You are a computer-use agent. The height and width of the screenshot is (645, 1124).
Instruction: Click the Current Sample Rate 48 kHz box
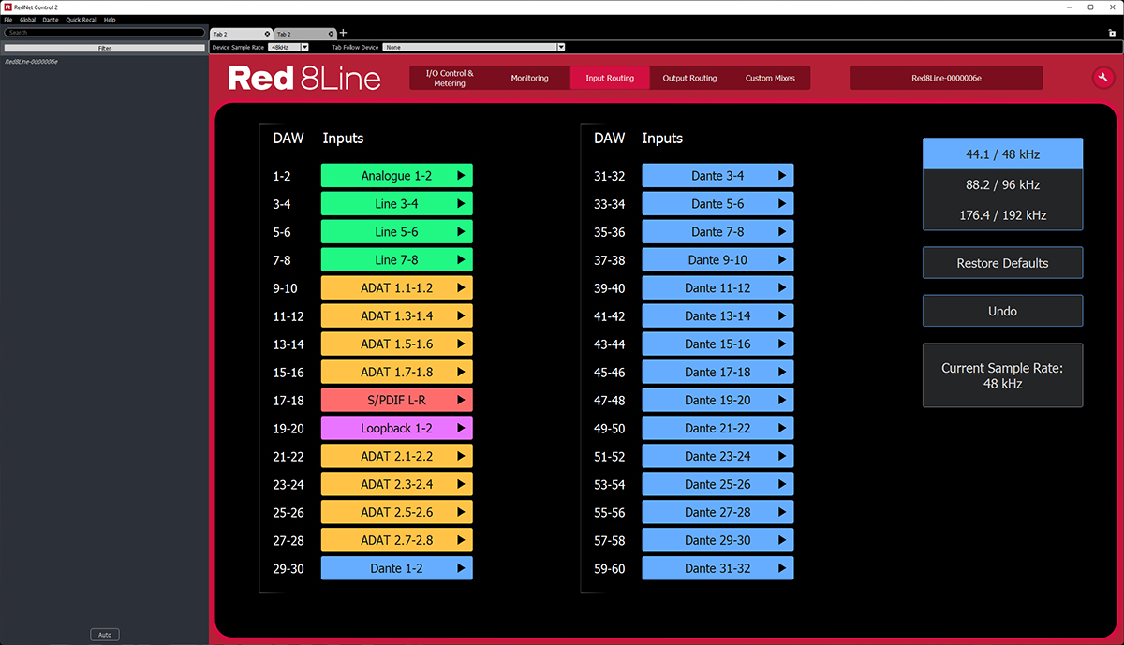pyautogui.click(x=1002, y=375)
